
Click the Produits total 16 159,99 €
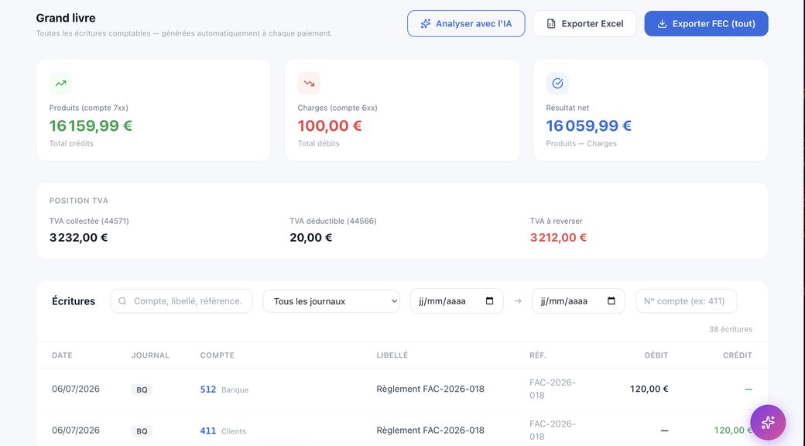pyautogui.click(x=91, y=125)
